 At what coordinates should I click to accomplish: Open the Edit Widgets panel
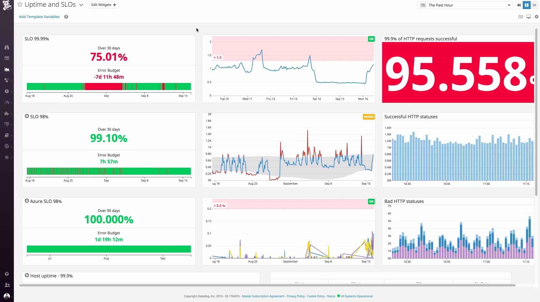[x=104, y=5]
